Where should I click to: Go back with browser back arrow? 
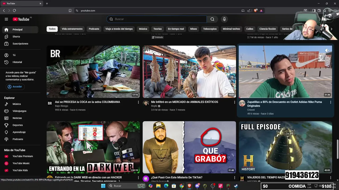tap(4, 11)
